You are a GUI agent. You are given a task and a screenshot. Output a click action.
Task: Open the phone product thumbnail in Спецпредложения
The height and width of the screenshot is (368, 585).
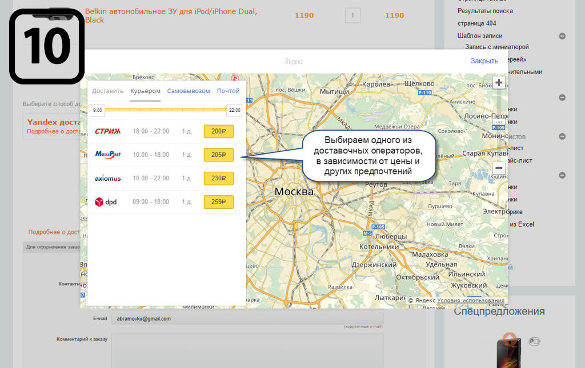(508, 352)
